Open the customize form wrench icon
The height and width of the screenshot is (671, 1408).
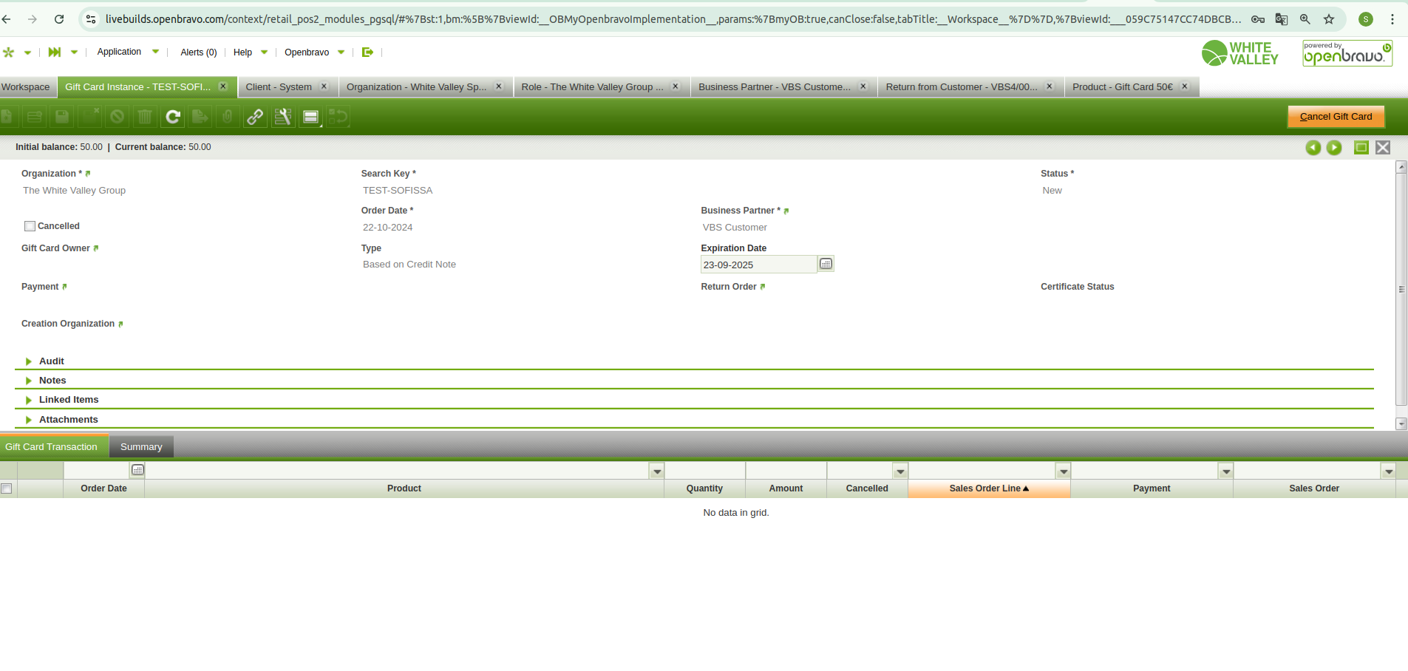pyautogui.click(x=283, y=117)
